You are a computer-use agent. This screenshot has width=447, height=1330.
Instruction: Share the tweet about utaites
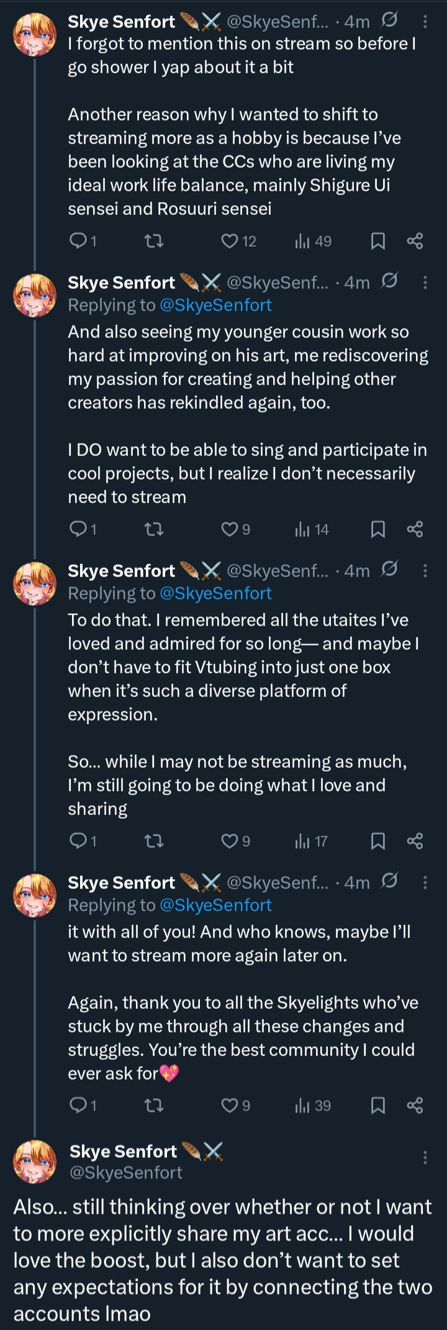415,841
